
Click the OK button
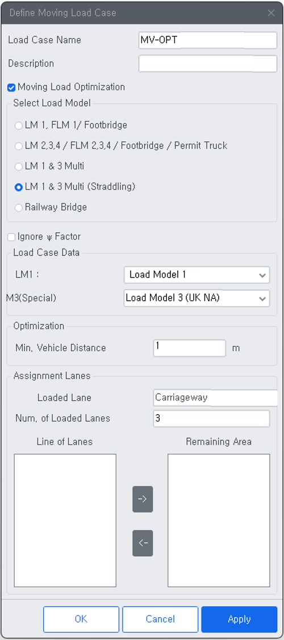tap(81, 619)
